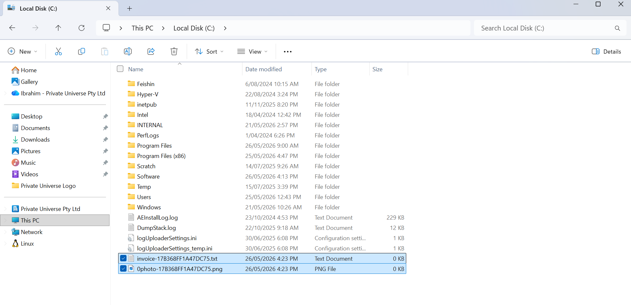Click the PC monitor icon in address bar
The height and width of the screenshot is (305, 631).
106,28
